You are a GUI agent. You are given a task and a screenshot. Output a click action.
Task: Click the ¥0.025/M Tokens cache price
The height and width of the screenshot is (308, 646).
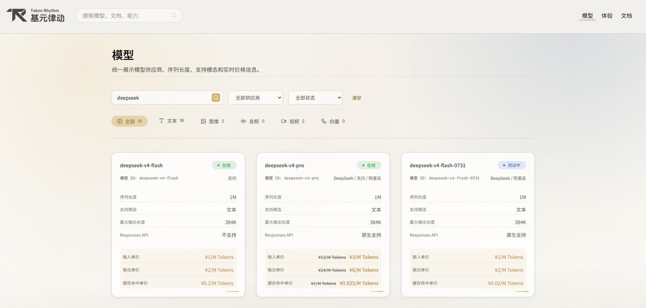click(x=359, y=283)
